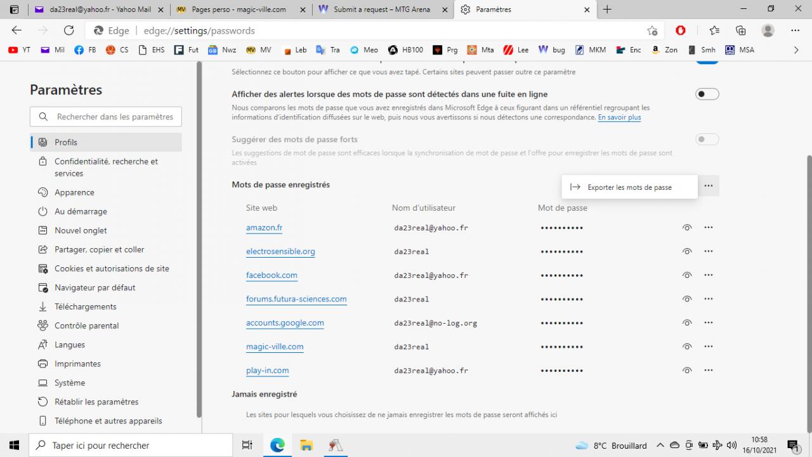Open the Tra translate bookmark
This screenshot has height=457, width=812.
[328, 50]
